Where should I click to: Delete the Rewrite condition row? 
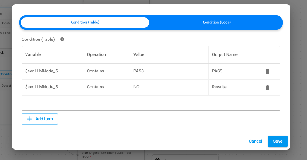click(x=267, y=87)
